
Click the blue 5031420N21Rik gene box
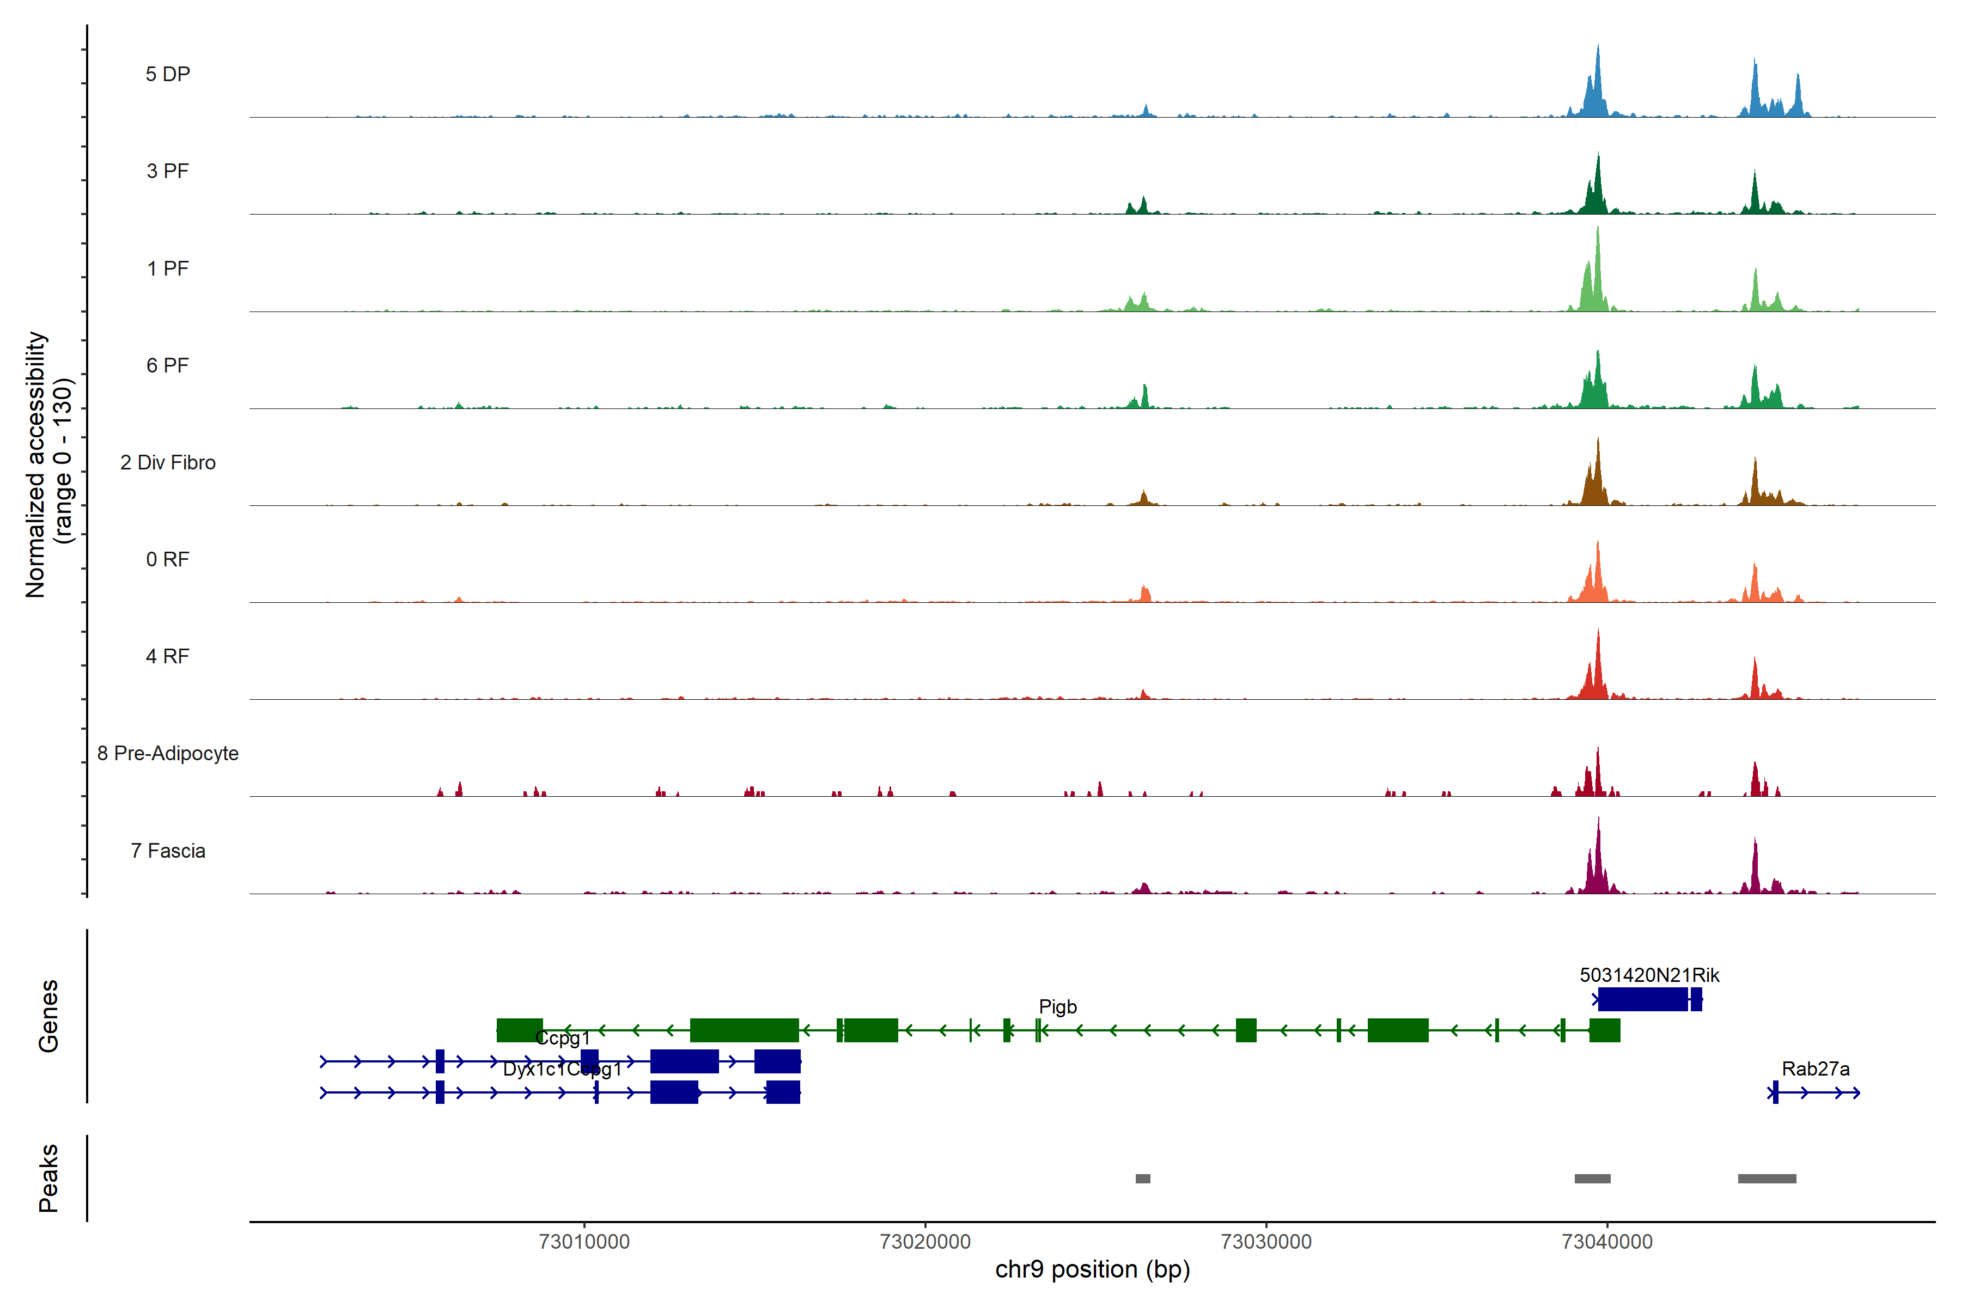pos(1642,999)
